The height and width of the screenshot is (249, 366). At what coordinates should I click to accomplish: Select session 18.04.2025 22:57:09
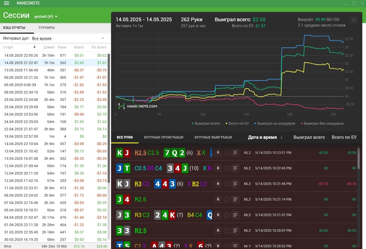(x=54, y=136)
